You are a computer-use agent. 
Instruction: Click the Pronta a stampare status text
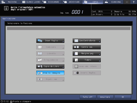click(x=22, y=101)
